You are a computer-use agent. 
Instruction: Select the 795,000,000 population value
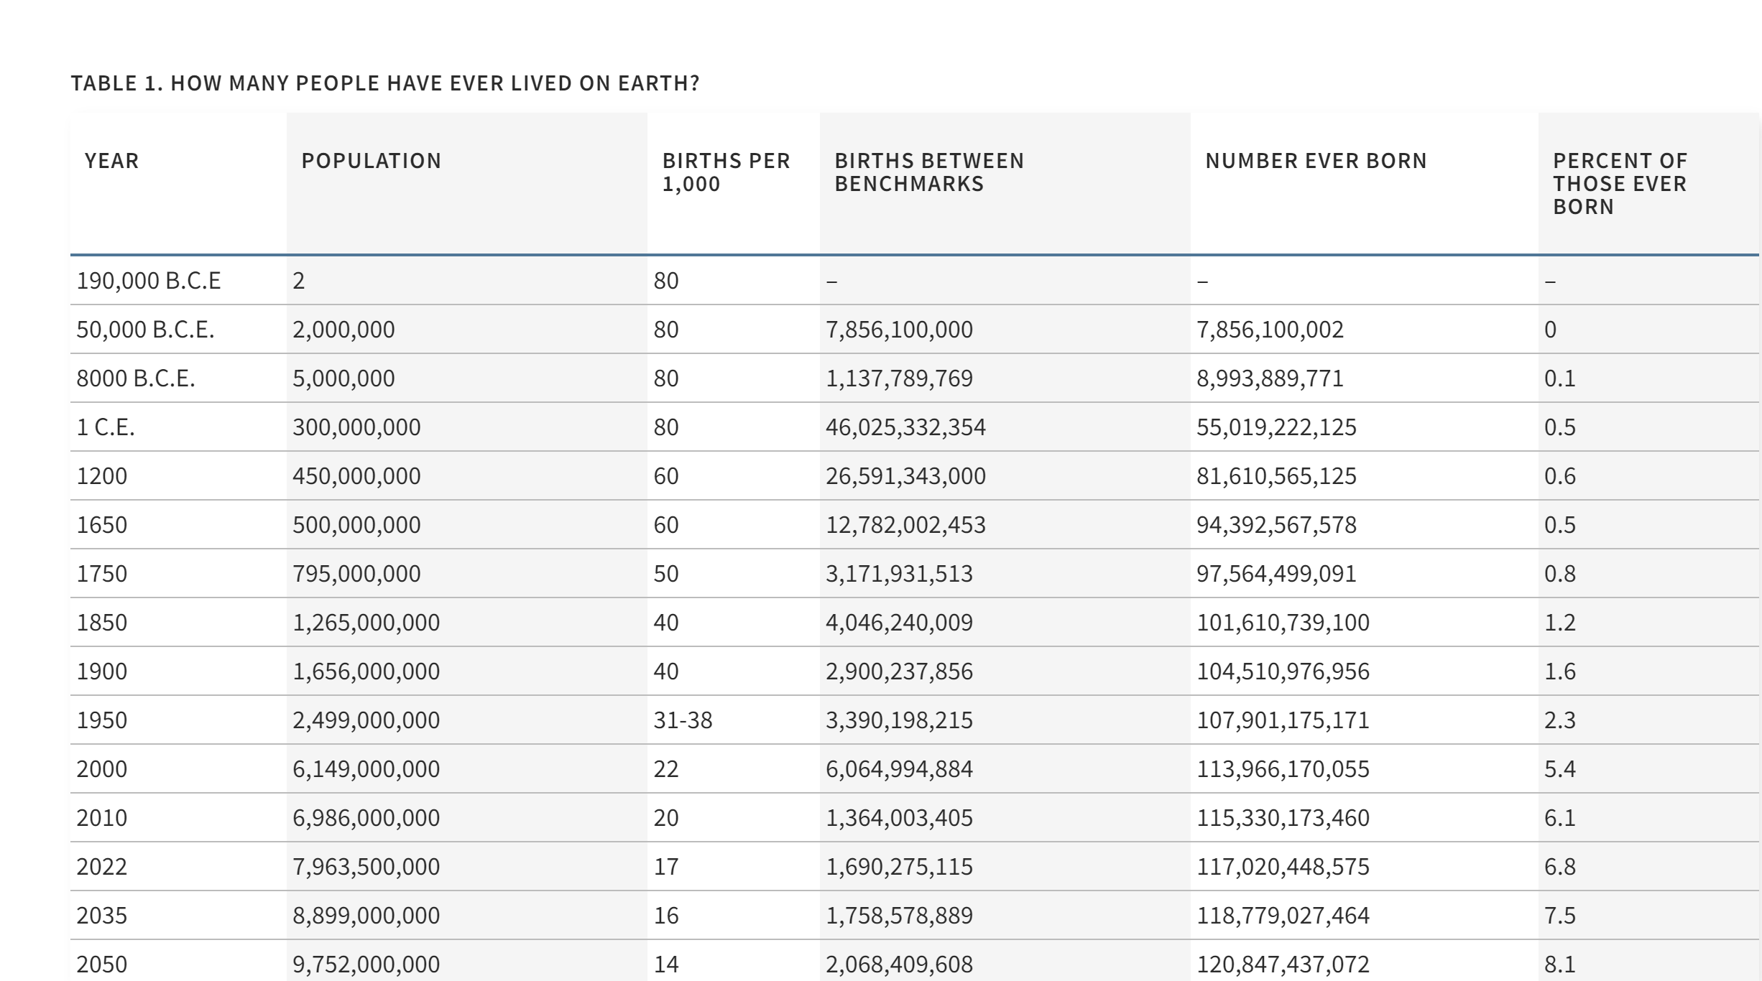356,574
